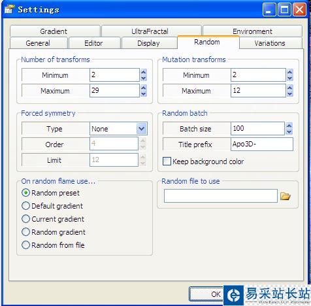This screenshot has height=306, width=311.
Task: Switch to the UltraFractal tab
Action: click(152, 31)
